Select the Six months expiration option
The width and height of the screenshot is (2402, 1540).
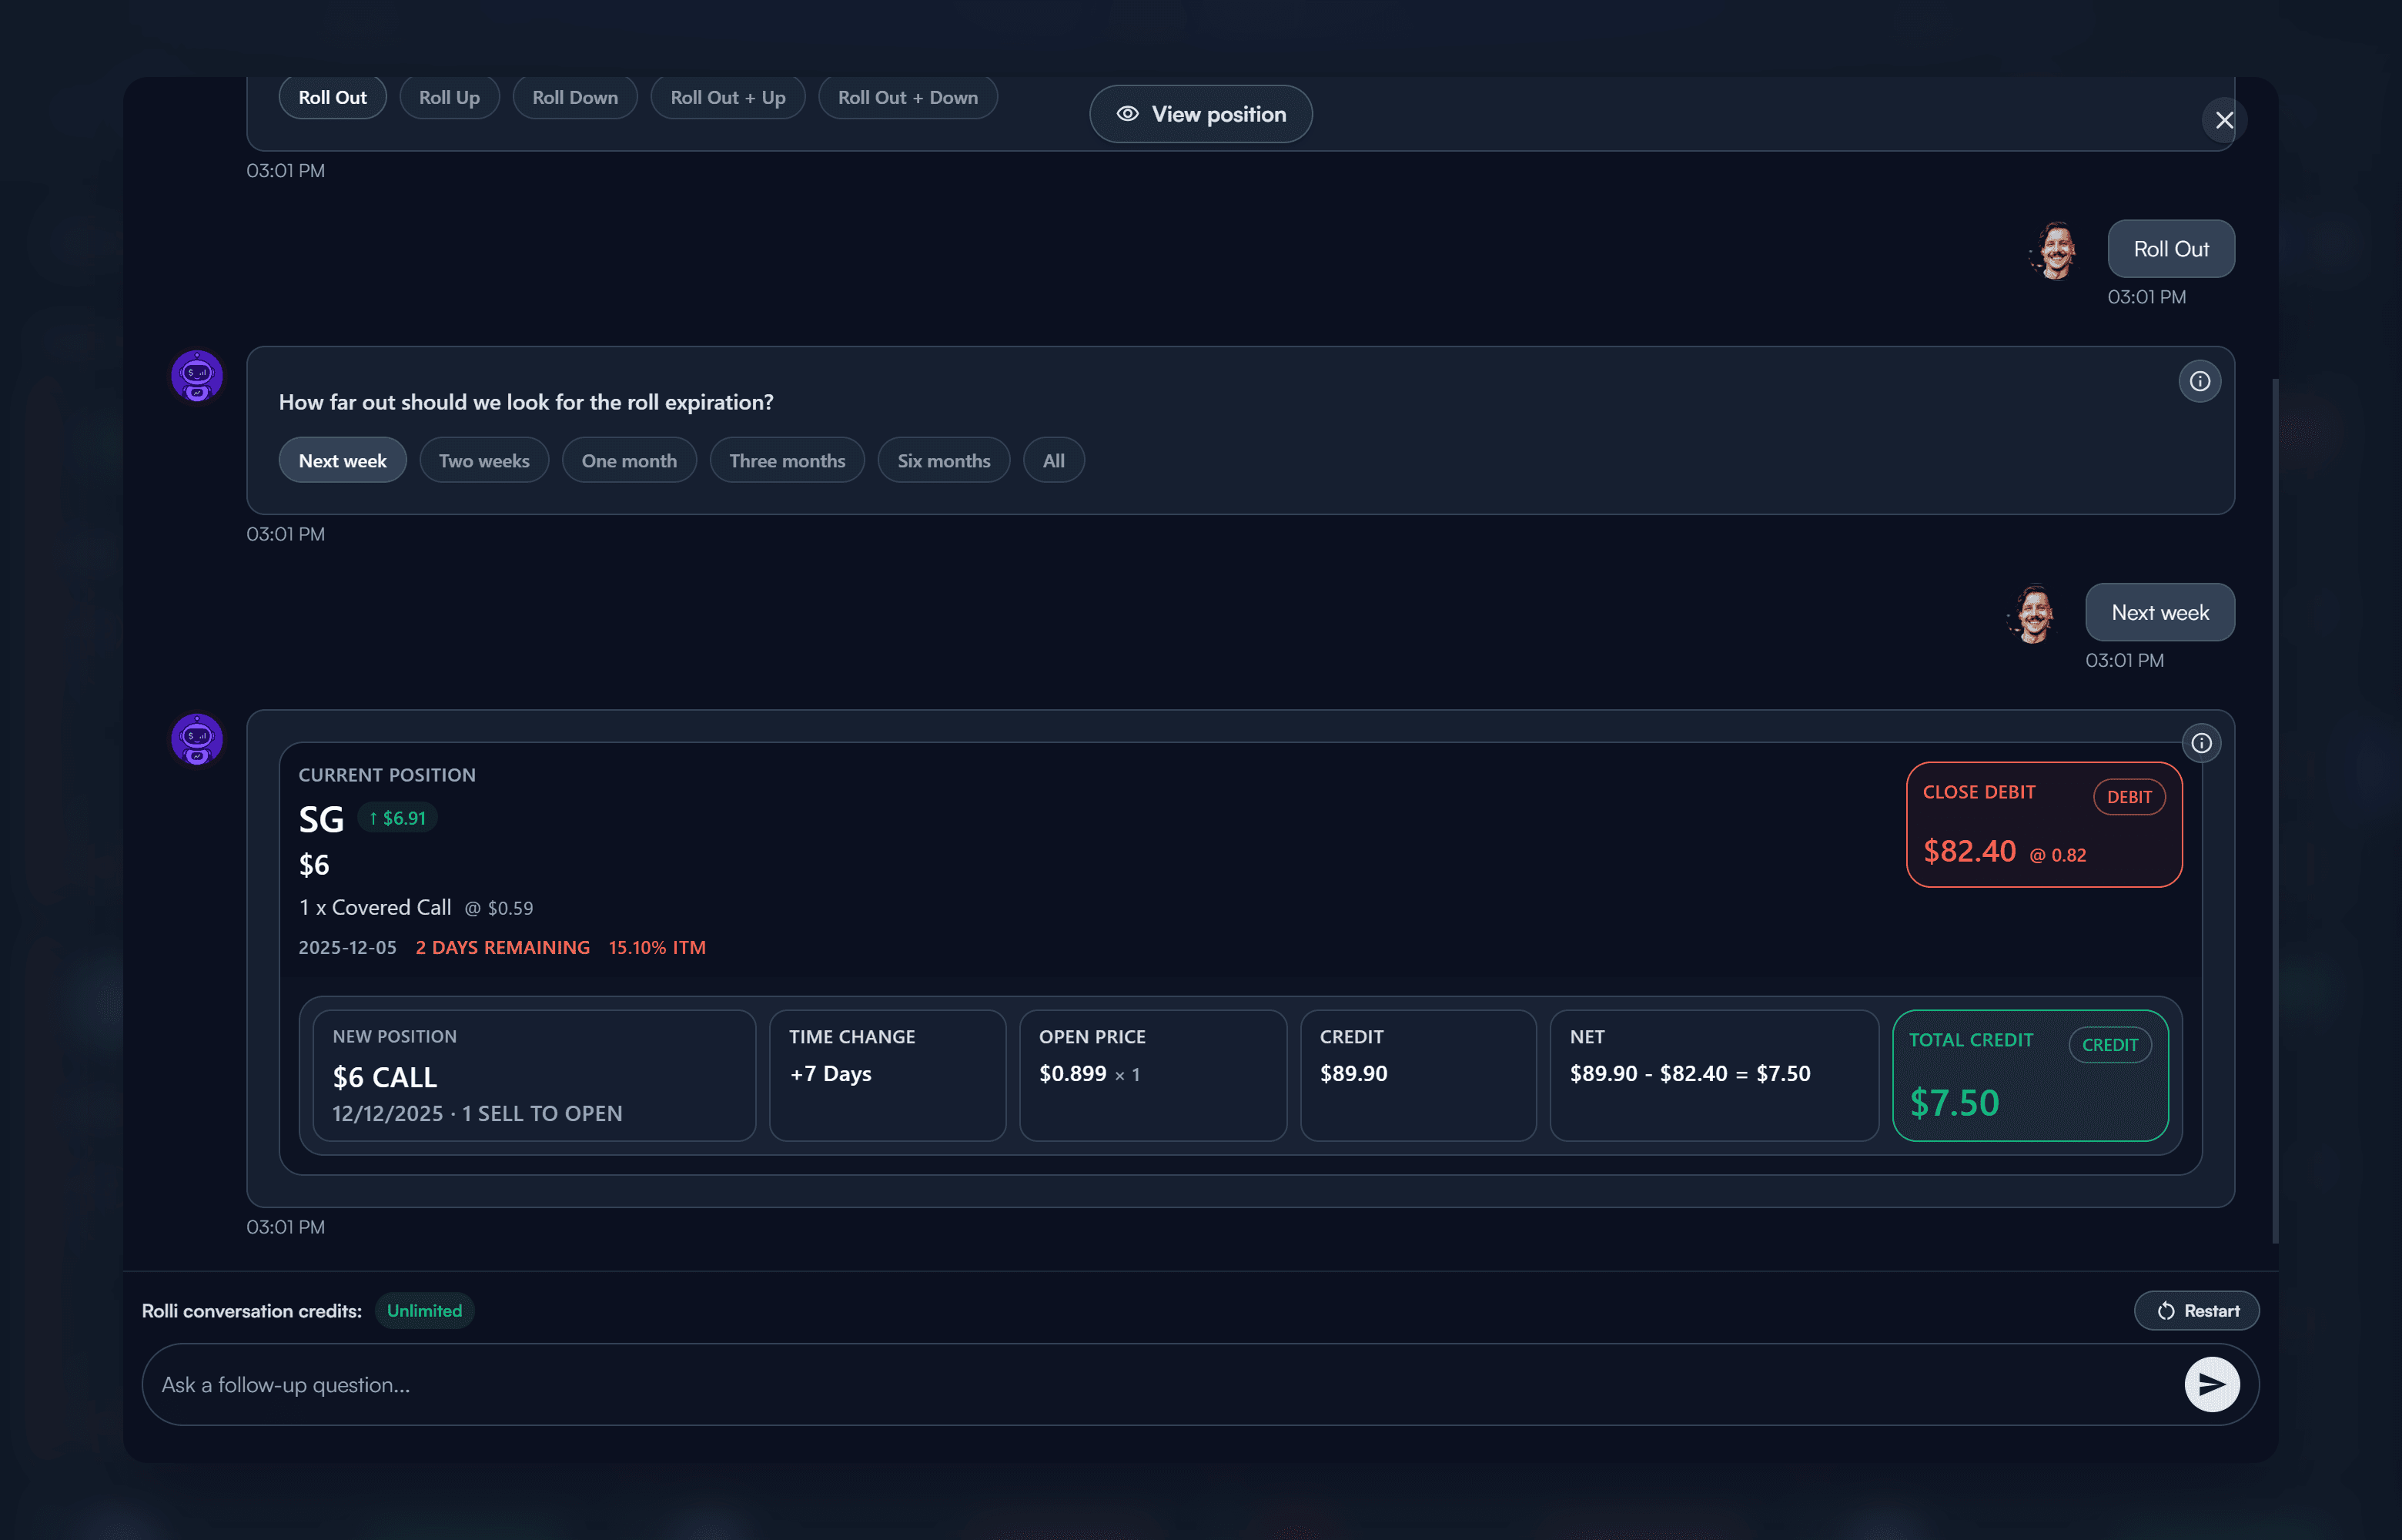tap(942, 460)
